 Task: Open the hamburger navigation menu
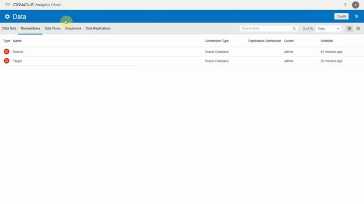pos(7,5)
